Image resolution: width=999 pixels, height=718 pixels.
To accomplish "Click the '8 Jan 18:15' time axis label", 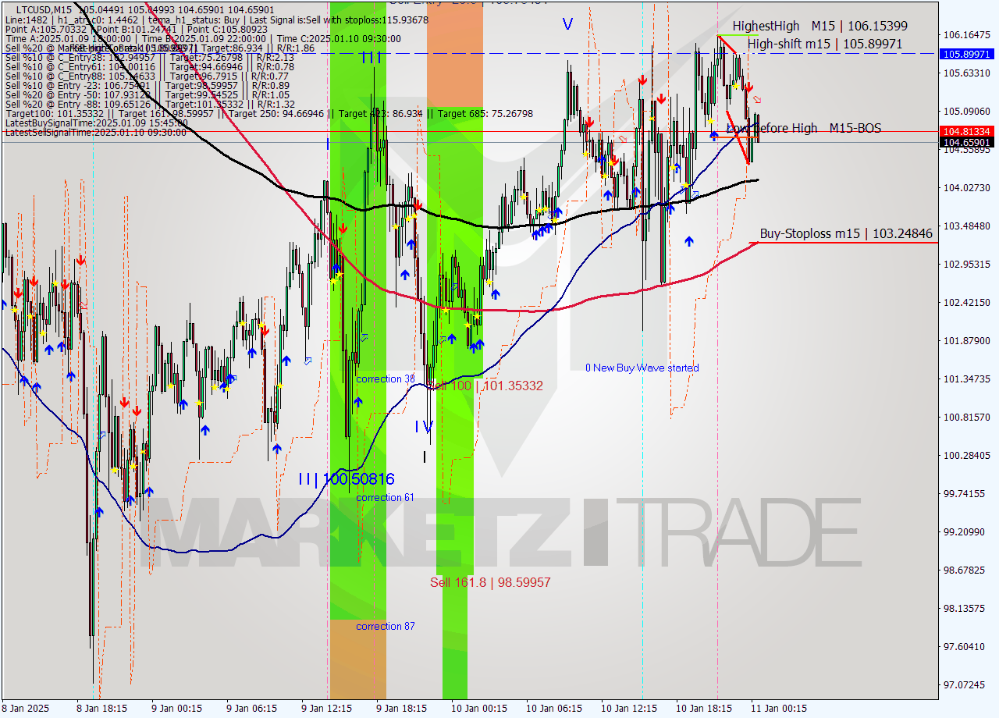I will point(101,709).
